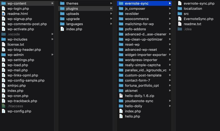Expand the contact-form-7 folder arrow
The image size is (220, 131).
coord(170,80)
